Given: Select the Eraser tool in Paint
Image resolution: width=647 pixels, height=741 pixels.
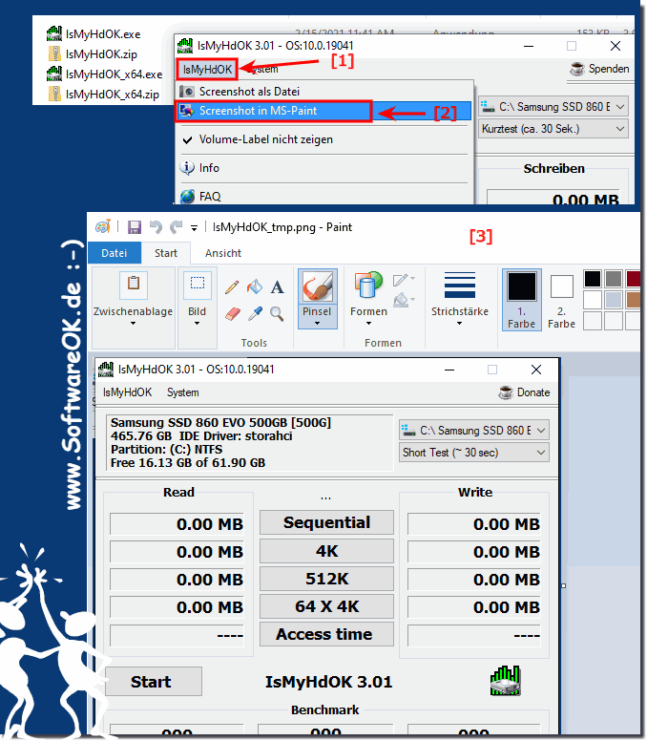Looking at the screenshot, I should 232,314.
